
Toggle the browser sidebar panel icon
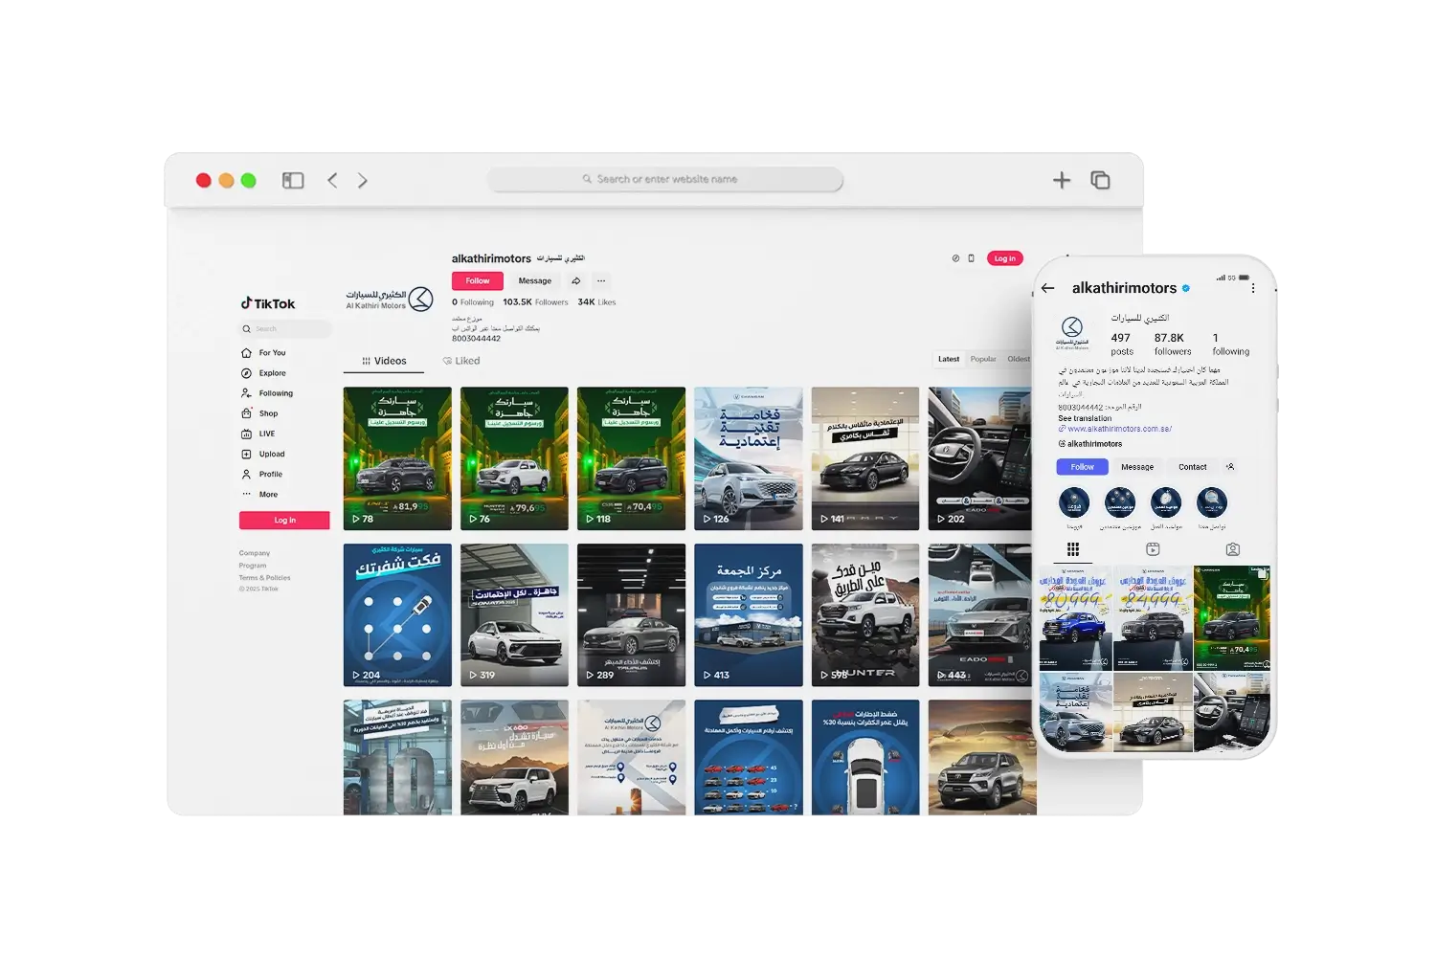pos(293,180)
